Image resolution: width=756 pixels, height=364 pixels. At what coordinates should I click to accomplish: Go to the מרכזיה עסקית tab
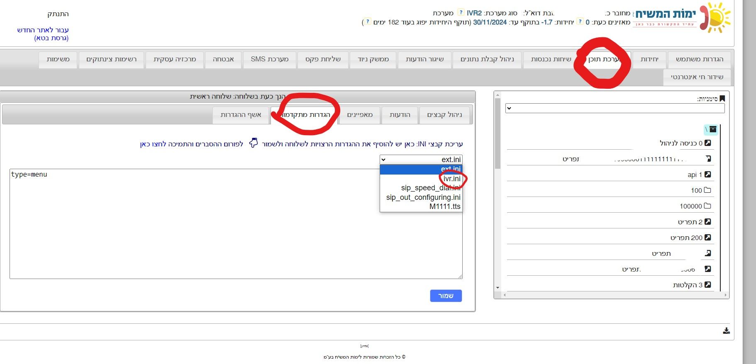pos(175,60)
